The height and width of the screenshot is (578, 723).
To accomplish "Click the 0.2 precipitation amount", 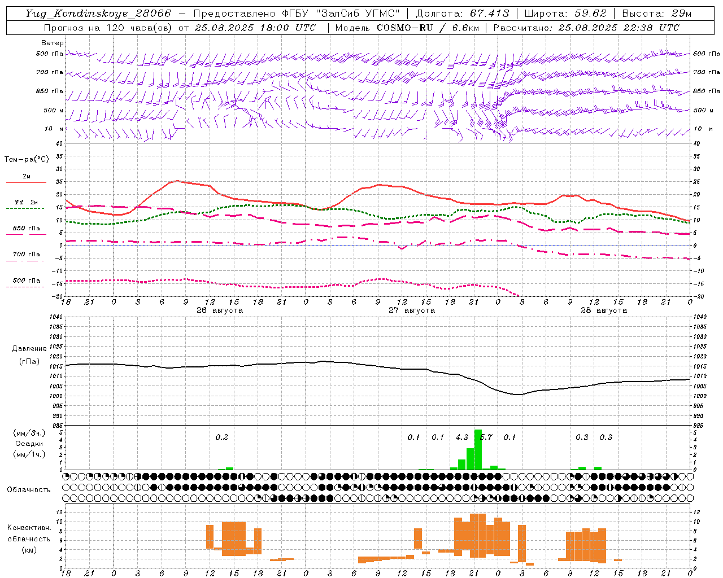I will click(222, 437).
